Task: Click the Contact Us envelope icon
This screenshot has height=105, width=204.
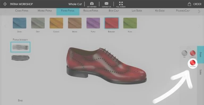Action: pos(106,3)
